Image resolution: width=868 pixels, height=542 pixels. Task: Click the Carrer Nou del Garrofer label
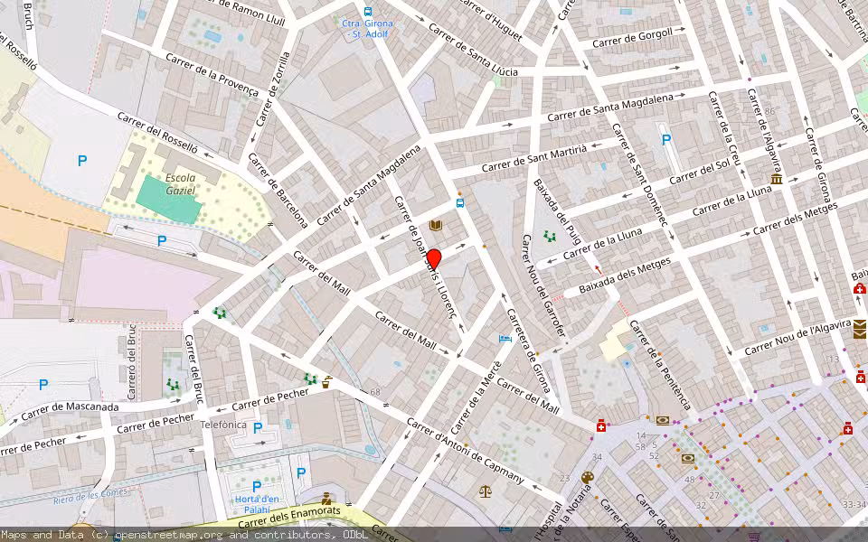(x=544, y=285)
